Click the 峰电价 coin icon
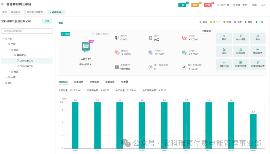 pyautogui.click(x=117, y=52)
